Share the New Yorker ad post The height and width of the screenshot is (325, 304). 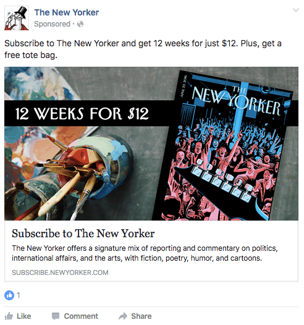click(135, 316)
